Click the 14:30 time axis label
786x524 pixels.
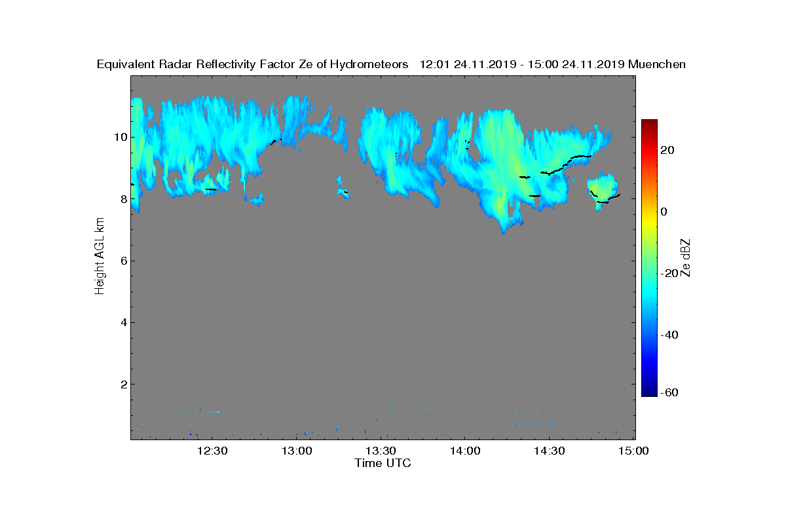pos(549,451)
